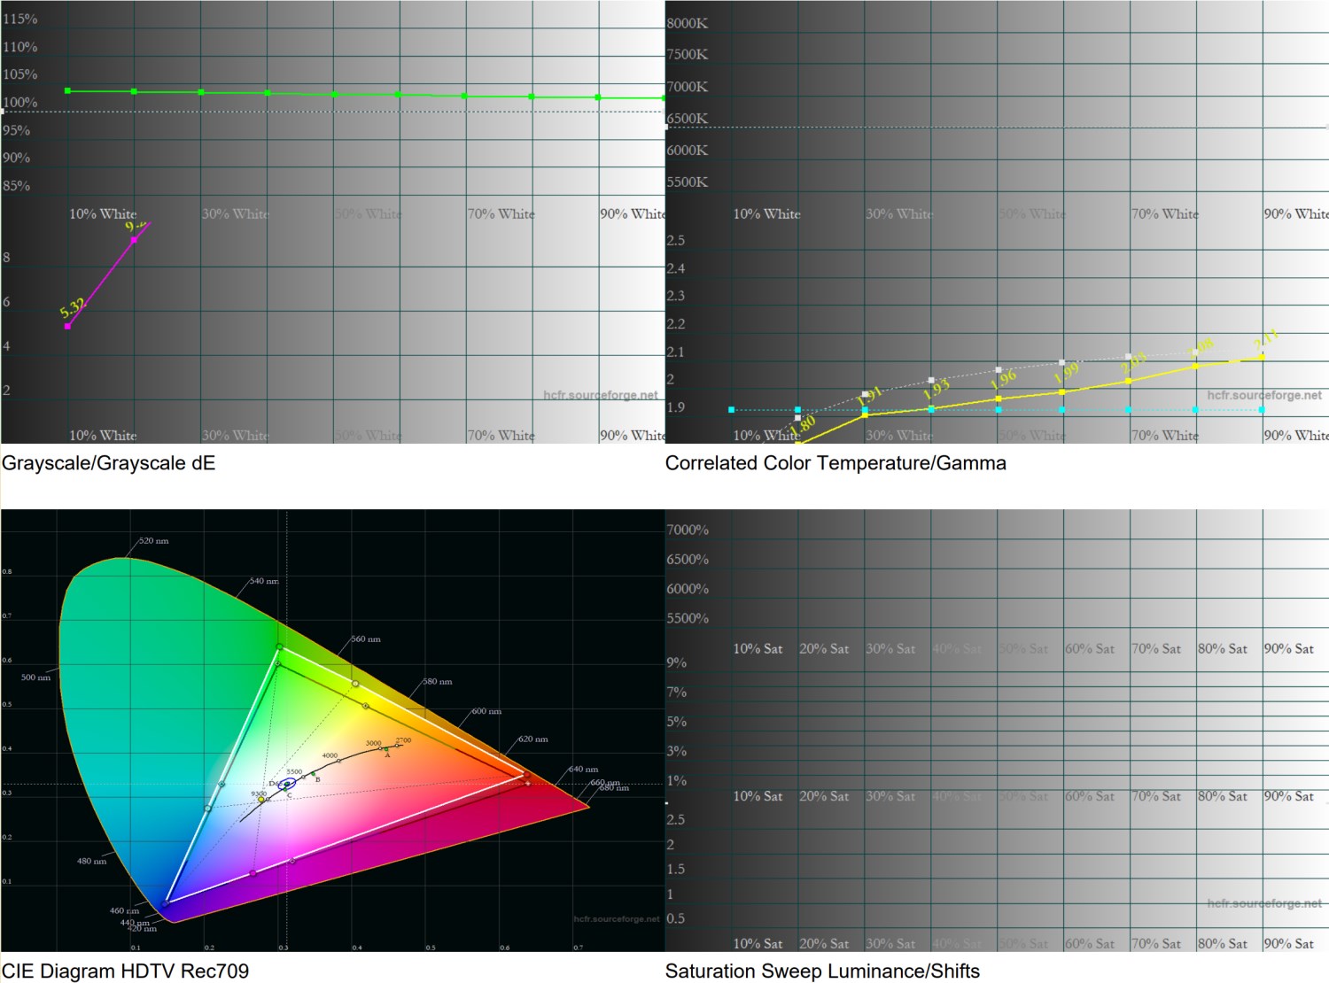Viewport: 1329px width, 983px height.
Task: Select the 3% axis label
Action: pyautogui.click(x=677, y=751)
